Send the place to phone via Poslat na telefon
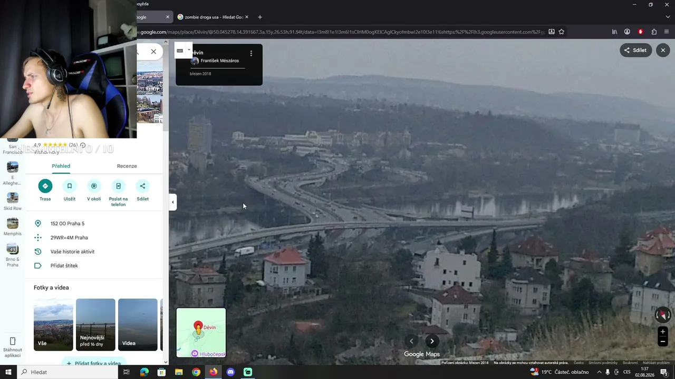This screenshot has height=379, width=675. pos(118,186)
